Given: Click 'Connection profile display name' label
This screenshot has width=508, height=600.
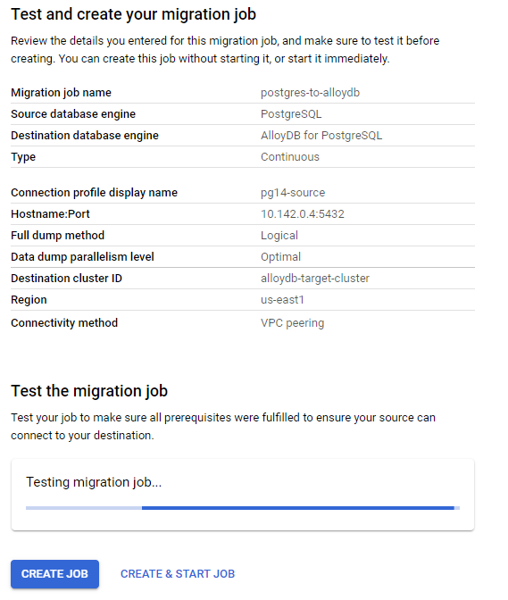Looking at the screenshot, I should pos(94,193).
